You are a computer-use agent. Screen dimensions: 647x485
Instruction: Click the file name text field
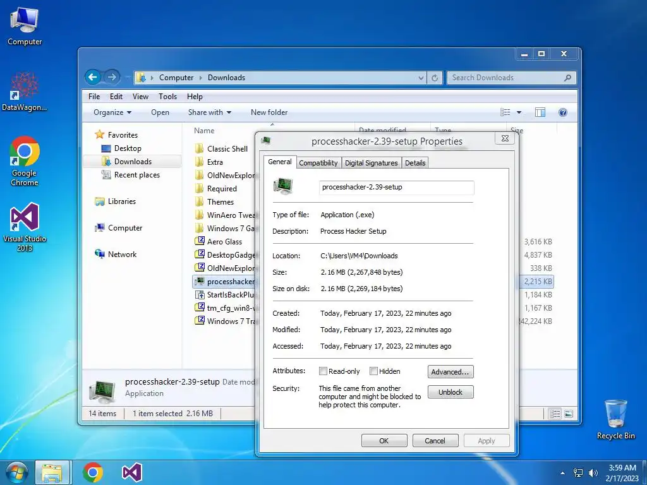point(396,187)
